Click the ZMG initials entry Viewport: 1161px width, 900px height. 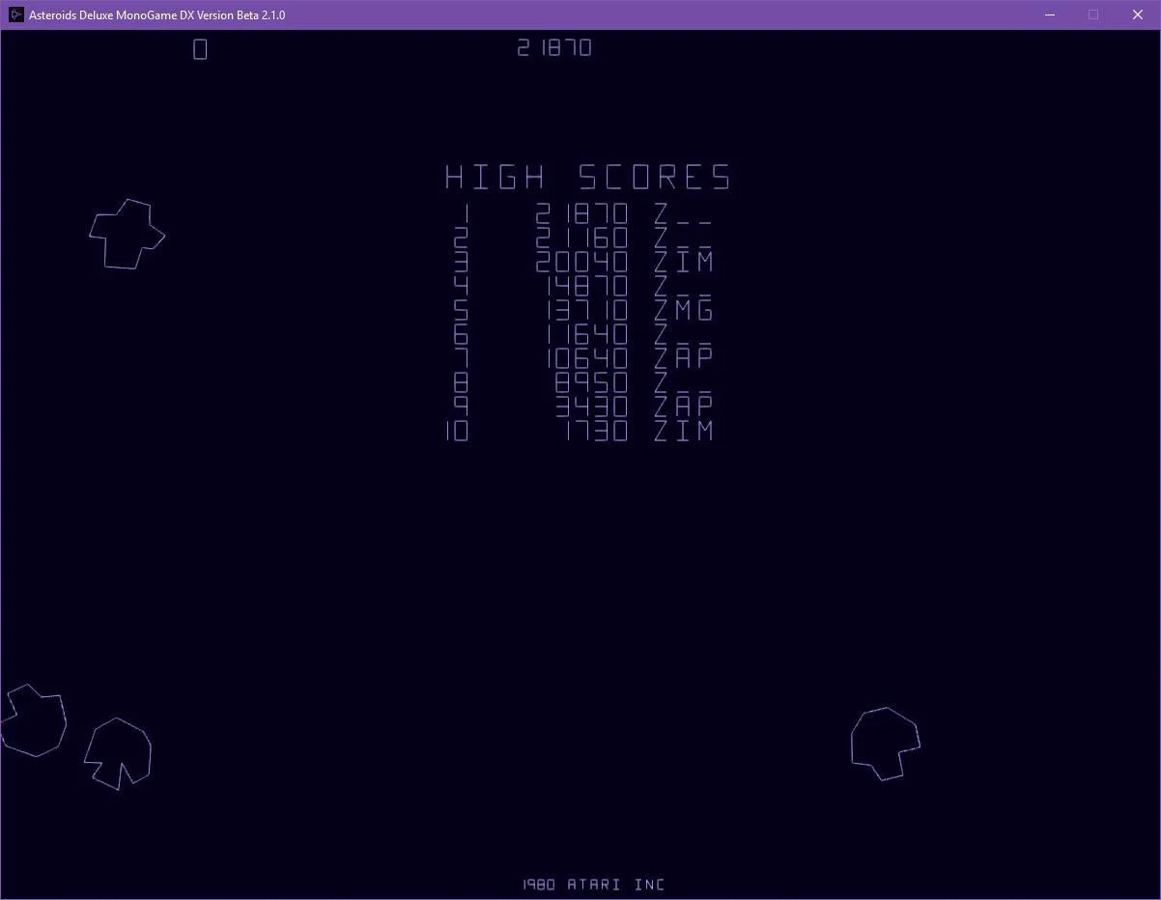683,310
